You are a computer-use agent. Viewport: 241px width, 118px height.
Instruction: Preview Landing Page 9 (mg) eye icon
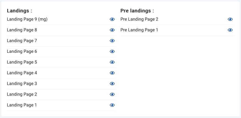pos(112,19)
